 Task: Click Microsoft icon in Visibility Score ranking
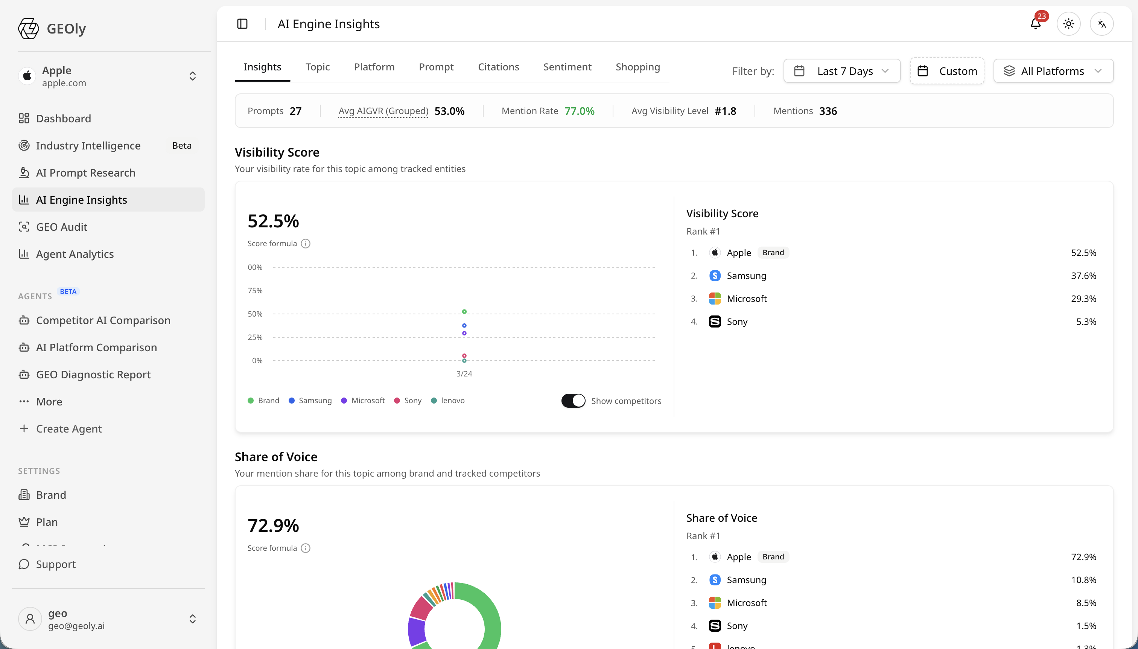tap(715, 299)
